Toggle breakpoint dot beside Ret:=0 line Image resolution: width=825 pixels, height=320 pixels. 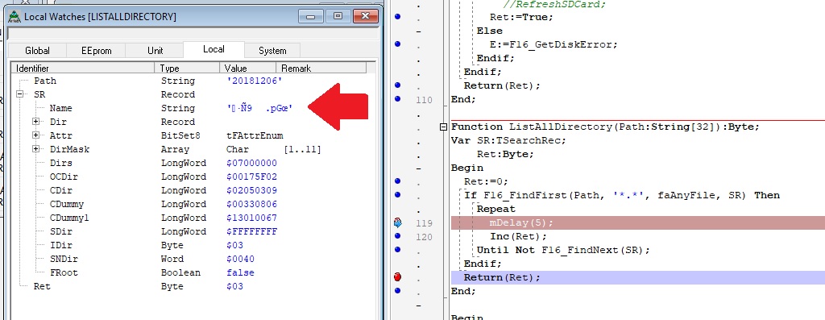398,181
